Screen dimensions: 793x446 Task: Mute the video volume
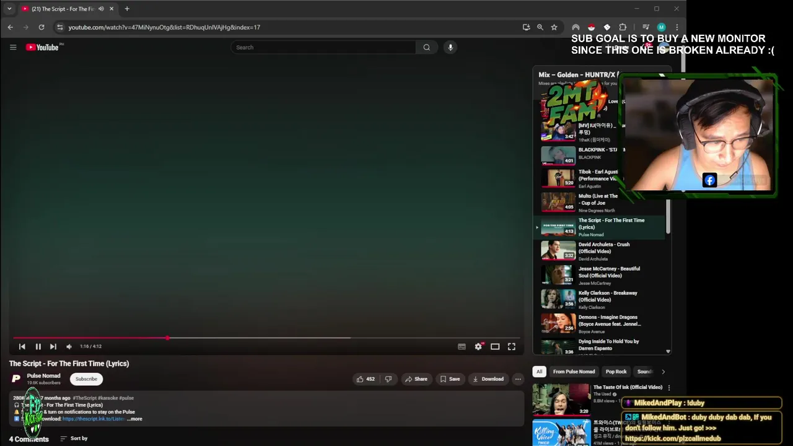coord(69,347)
